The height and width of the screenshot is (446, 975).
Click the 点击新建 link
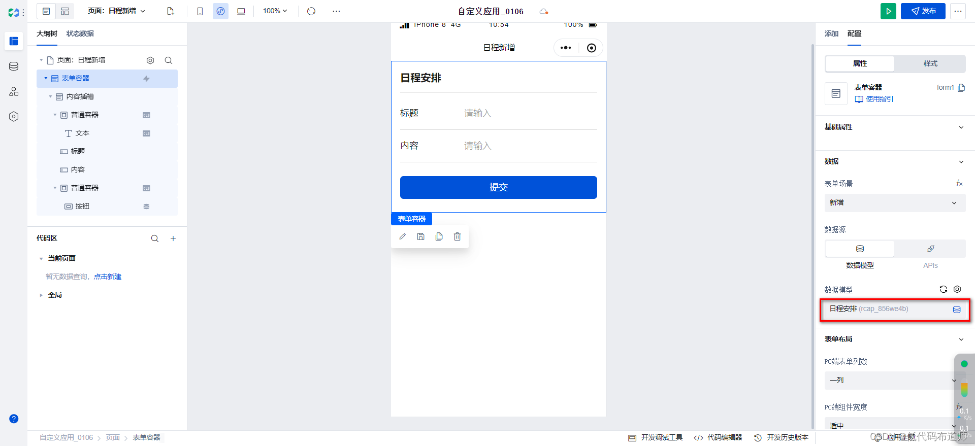(108, 277)
